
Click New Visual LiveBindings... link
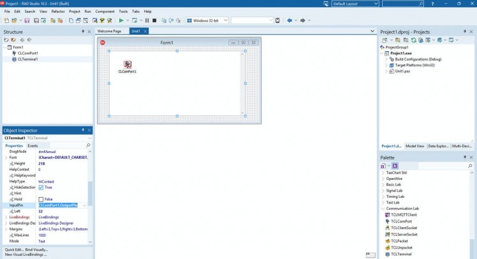pos(26,255)
